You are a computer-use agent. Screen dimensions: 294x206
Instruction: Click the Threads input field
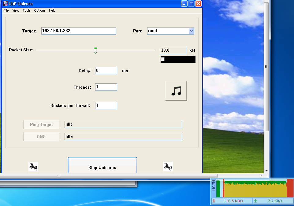[x=106, y=87]
